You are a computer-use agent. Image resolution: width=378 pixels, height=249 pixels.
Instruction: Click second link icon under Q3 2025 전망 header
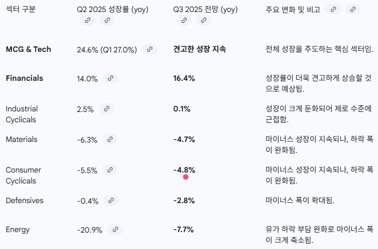click(x=204, y=20)
